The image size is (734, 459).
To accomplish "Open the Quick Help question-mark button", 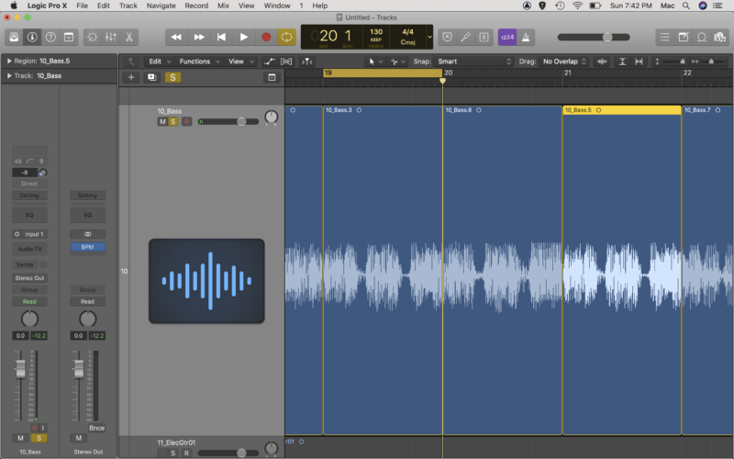I will (50, 37).
